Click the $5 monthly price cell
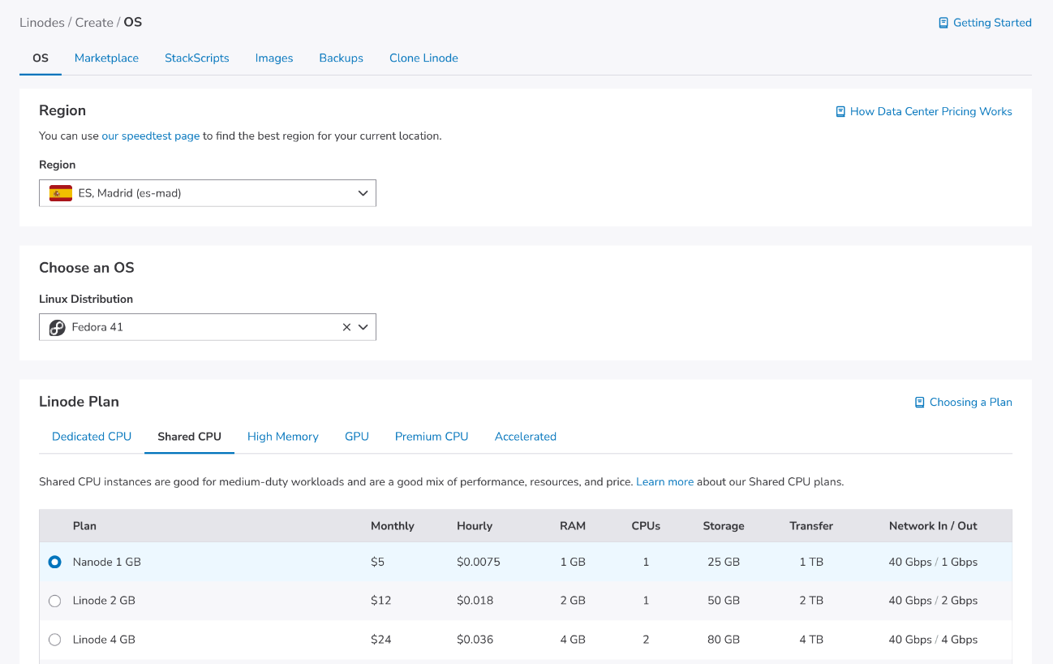 point(377,562)
